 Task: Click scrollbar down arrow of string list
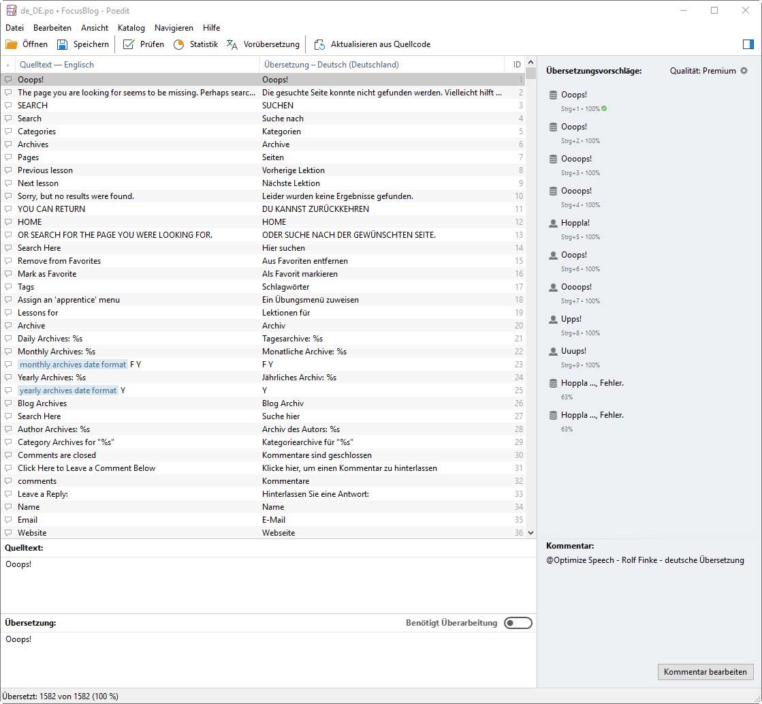(530, 533)
